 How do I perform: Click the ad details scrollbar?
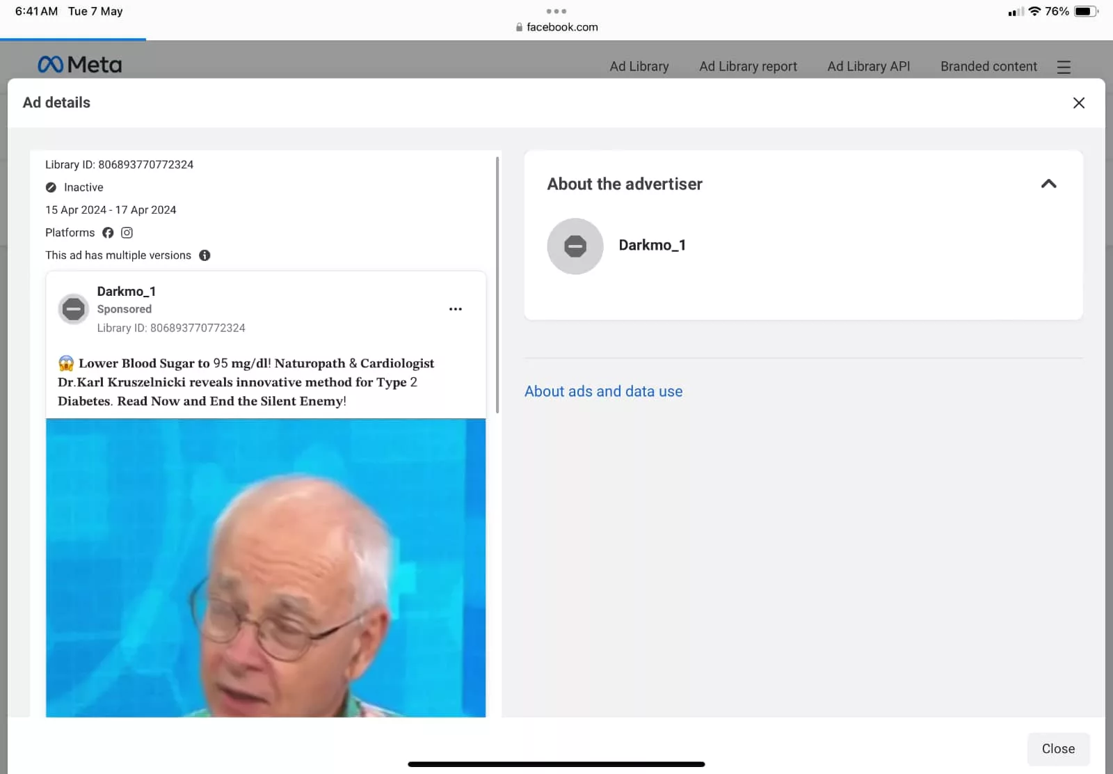[497, 285]
